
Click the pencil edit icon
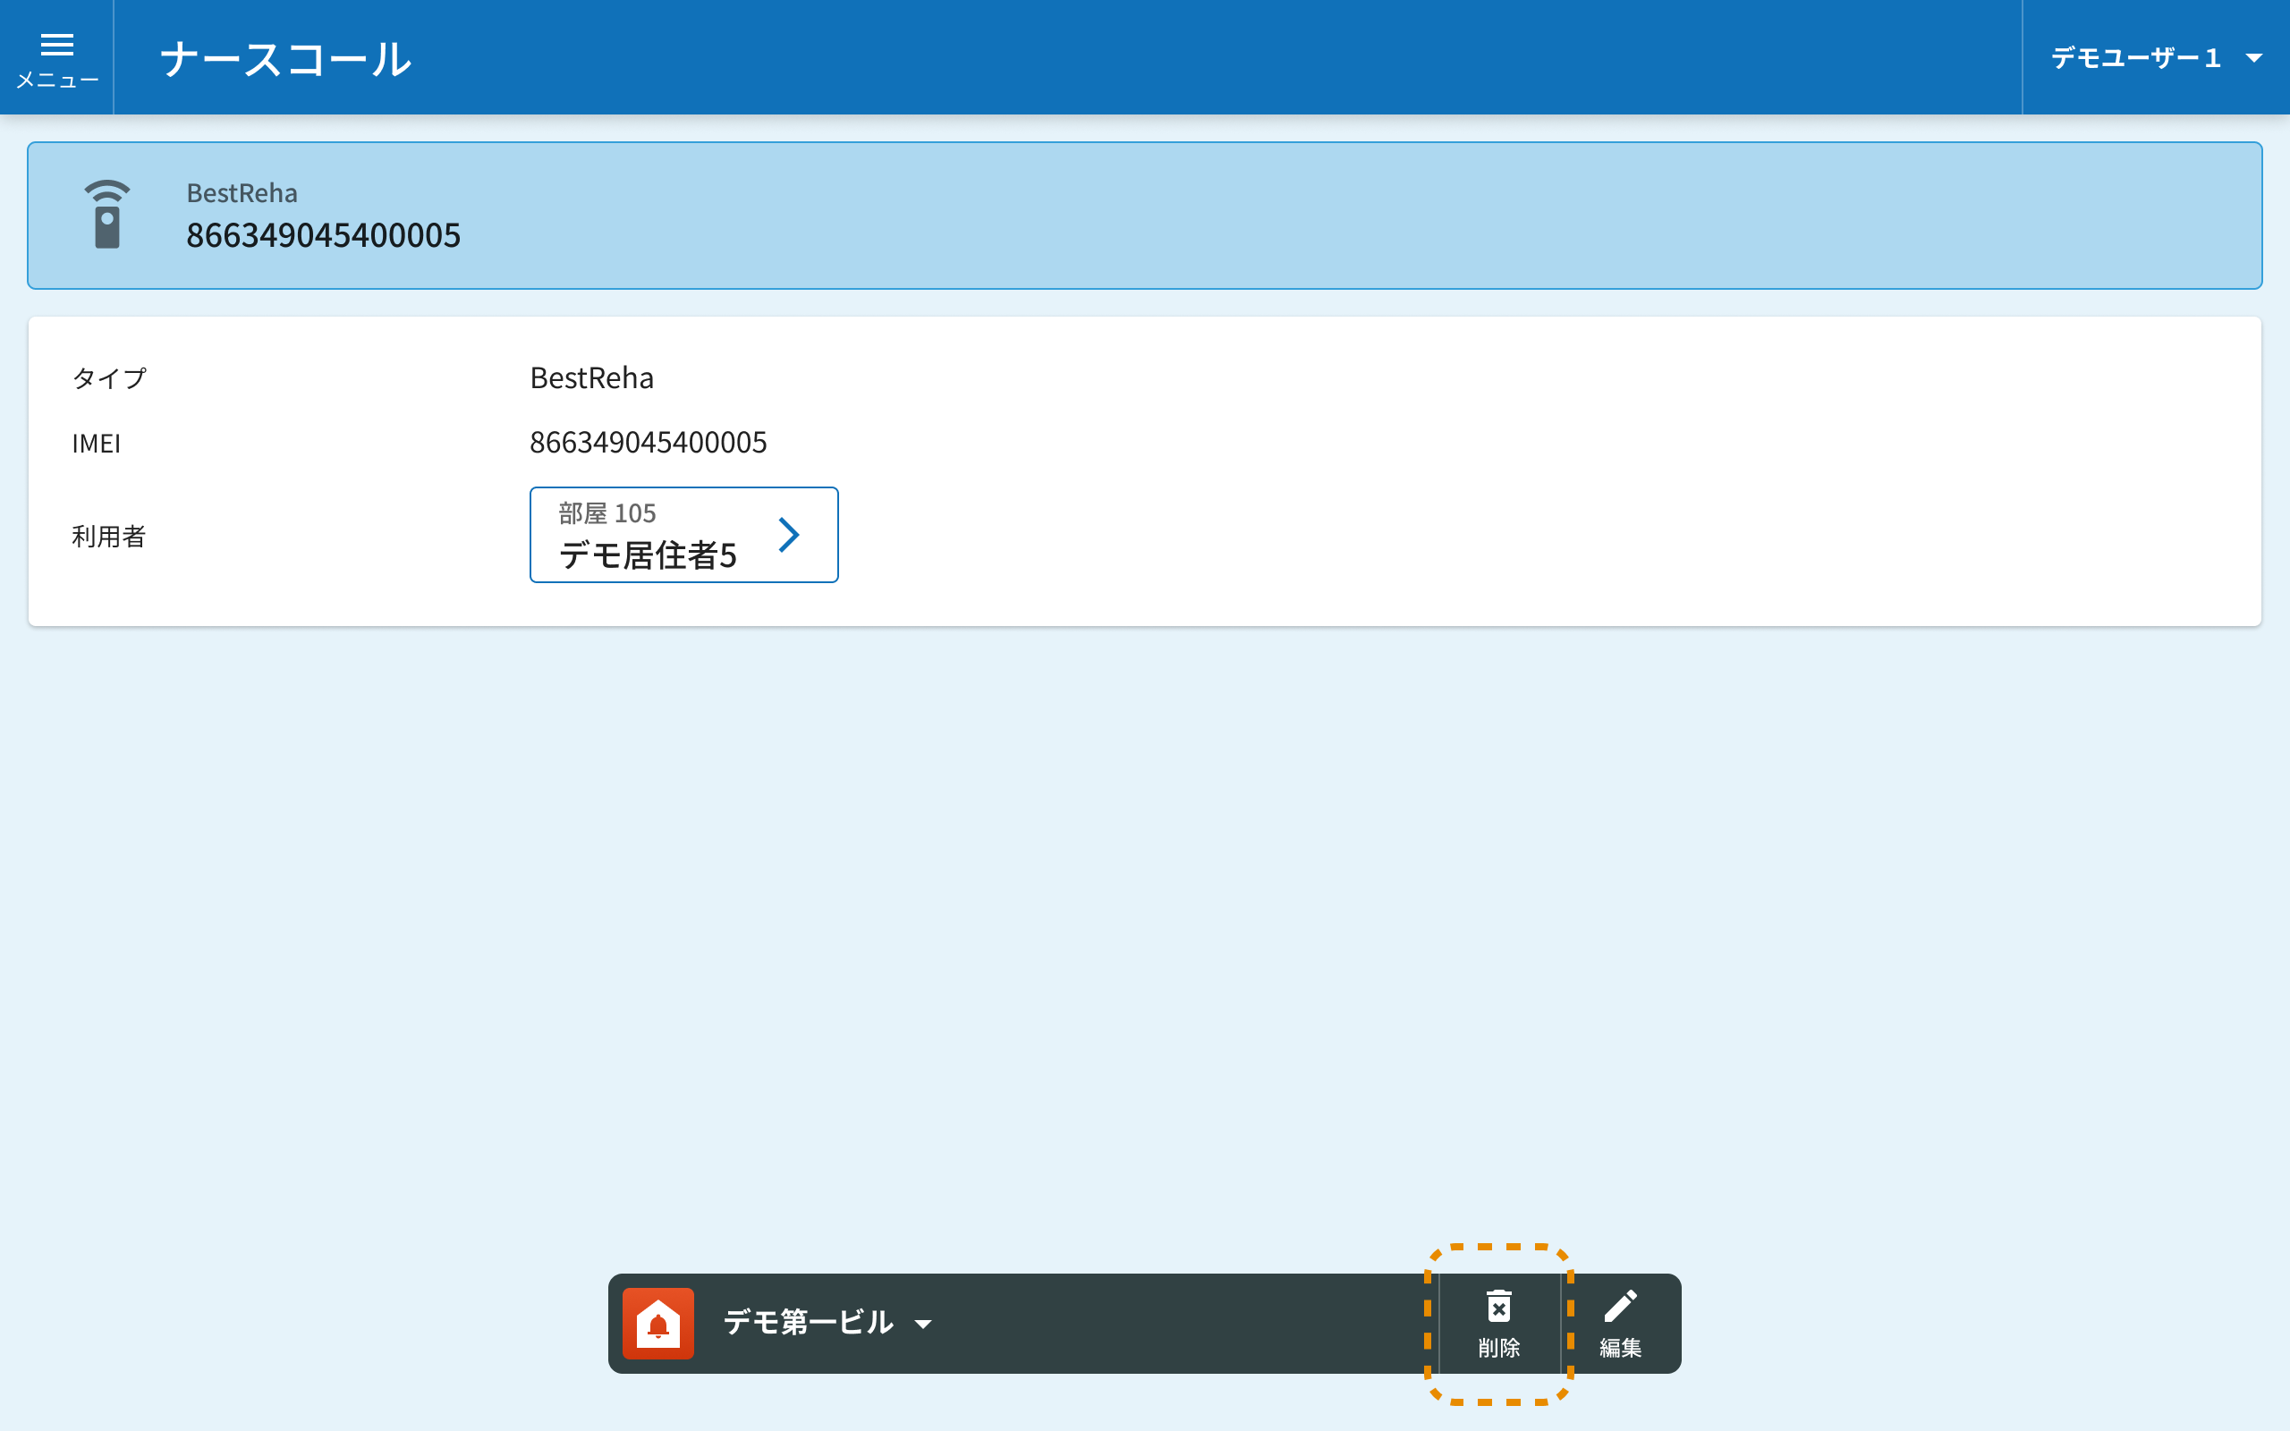[1620, 1307]
